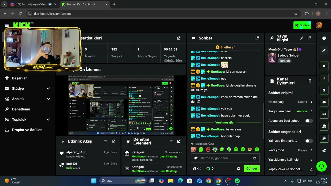Open the emoji picker in message box
The image size is (331, 186).
pyautogui.click(x=255, y=158)
